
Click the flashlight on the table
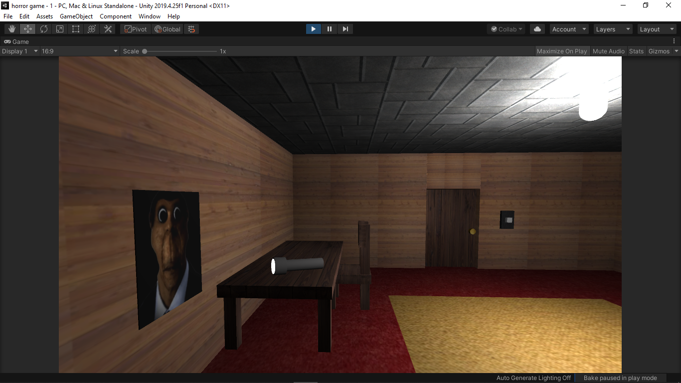click(297, 265)
